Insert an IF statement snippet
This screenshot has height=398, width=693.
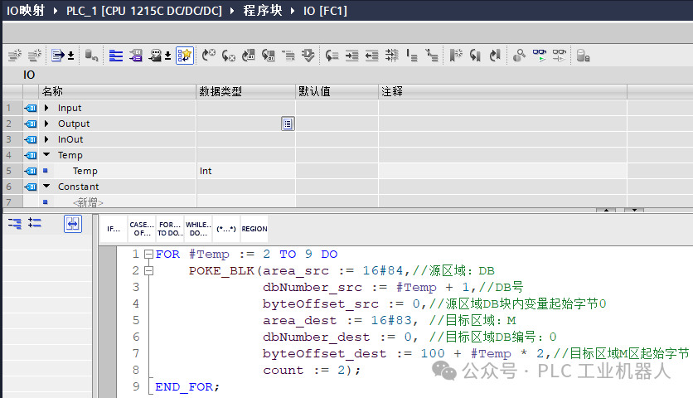[114, 229]
